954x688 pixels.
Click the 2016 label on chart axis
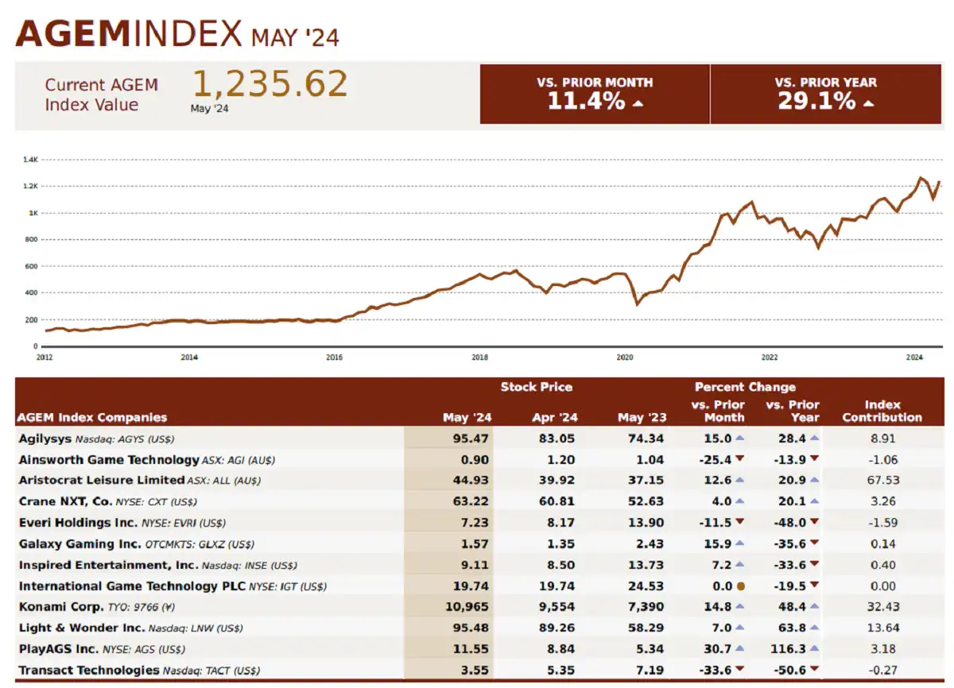coord(335,358)
